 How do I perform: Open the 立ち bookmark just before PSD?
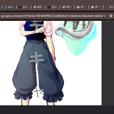(x=53, y=7)
